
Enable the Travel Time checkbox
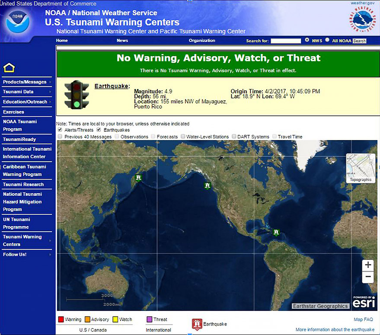coord(275,137)
